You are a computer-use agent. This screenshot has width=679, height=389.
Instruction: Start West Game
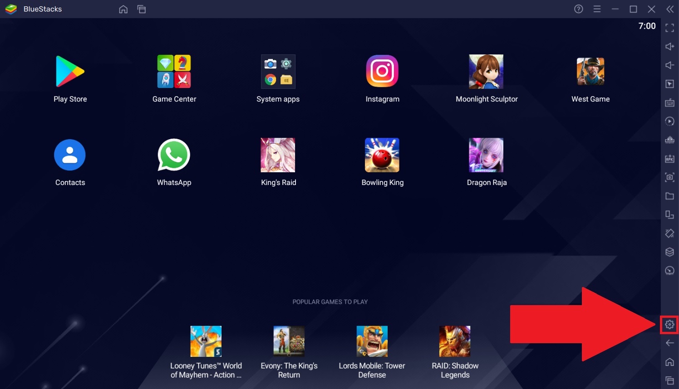[590, 71]
